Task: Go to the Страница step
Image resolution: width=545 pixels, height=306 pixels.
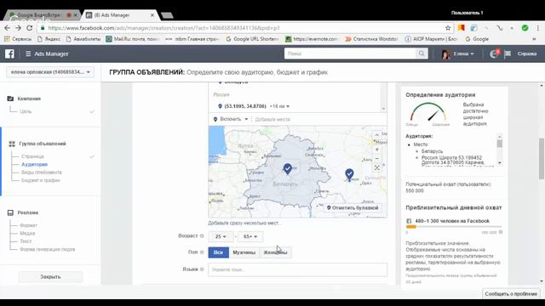Action: [x=32, y=156]
